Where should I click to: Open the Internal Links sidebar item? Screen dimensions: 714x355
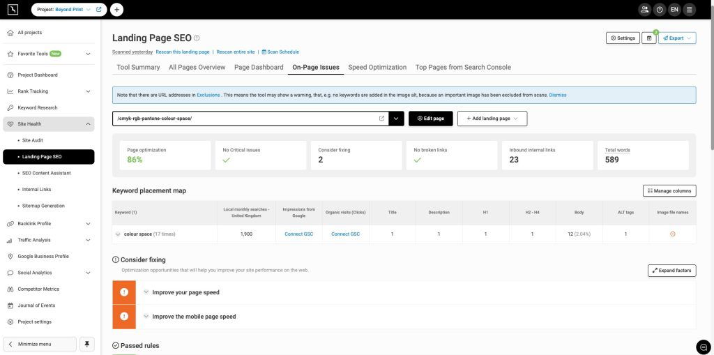coord(36,189)
